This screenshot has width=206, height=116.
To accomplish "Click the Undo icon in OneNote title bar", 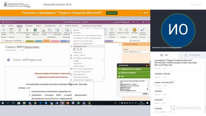I will (6, 22).
